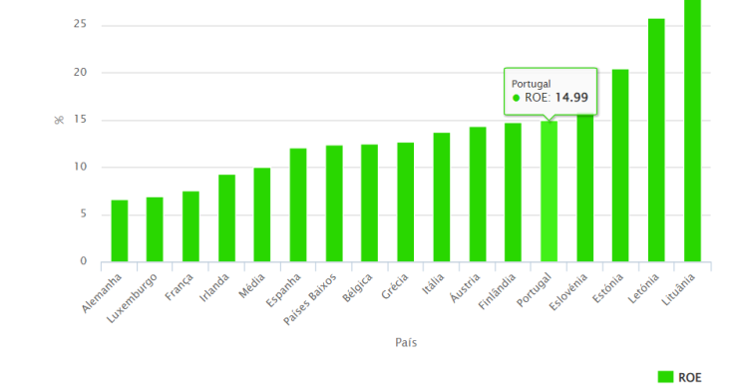738x388 pixels.
Task: Click the Lituânia bar
Action: point(692,131)
